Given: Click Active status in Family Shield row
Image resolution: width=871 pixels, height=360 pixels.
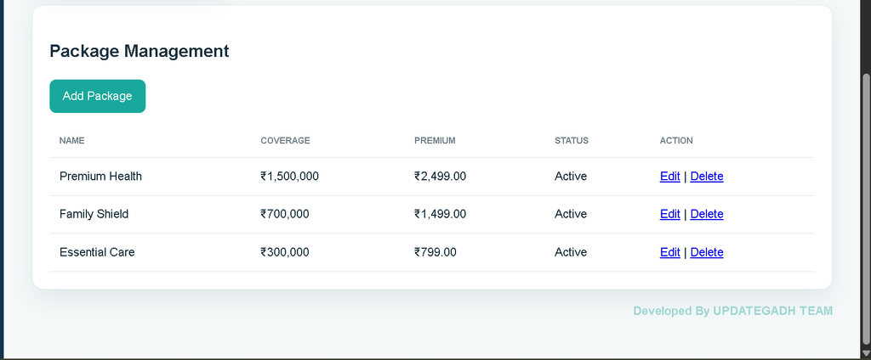Looking at the screenshot, I should click(x=571, y=214).
